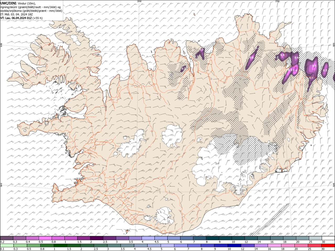The image size is (335, 251).
Task: Select the dark teal 8 snow scale swatch
Action: tap(212, 238)
